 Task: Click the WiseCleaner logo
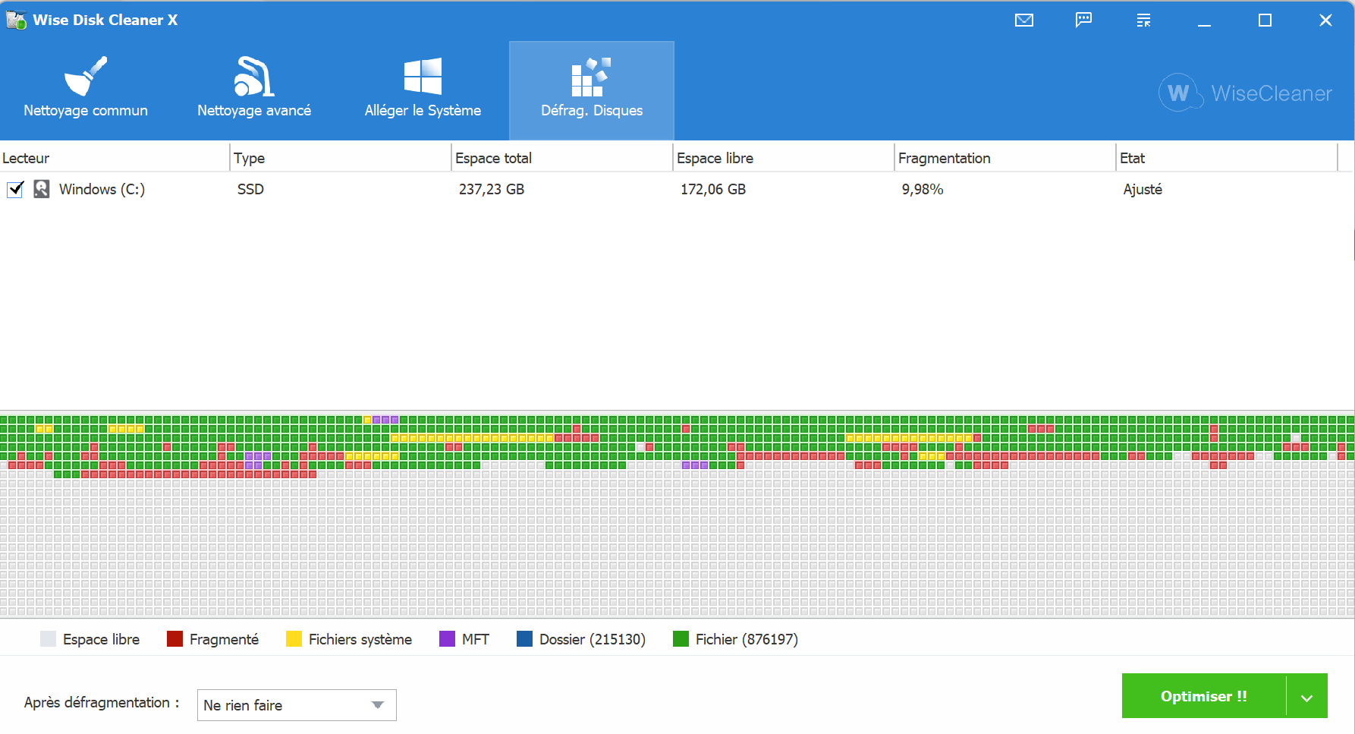click(x=1245, y=93)
